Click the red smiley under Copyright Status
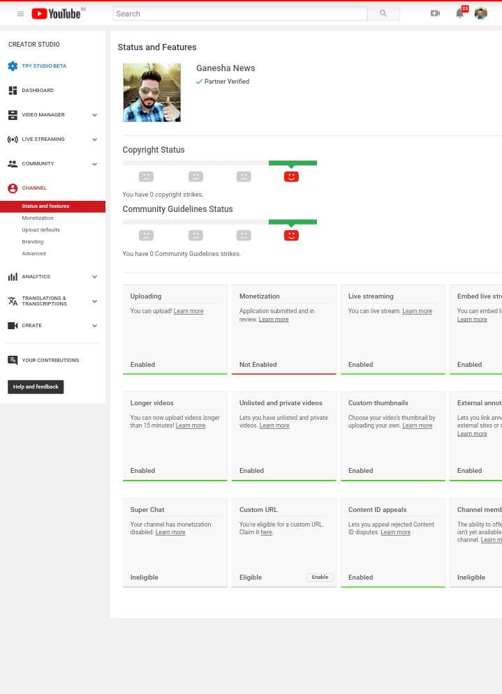This screenshot has width=502, height=694. pos(291,176)
